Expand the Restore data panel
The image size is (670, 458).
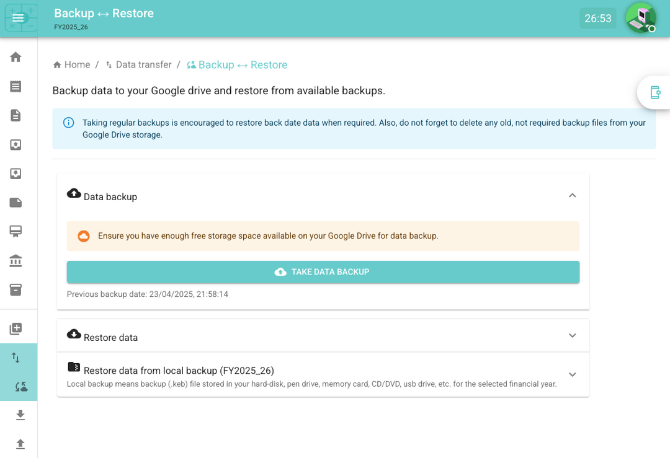point(572,336)
